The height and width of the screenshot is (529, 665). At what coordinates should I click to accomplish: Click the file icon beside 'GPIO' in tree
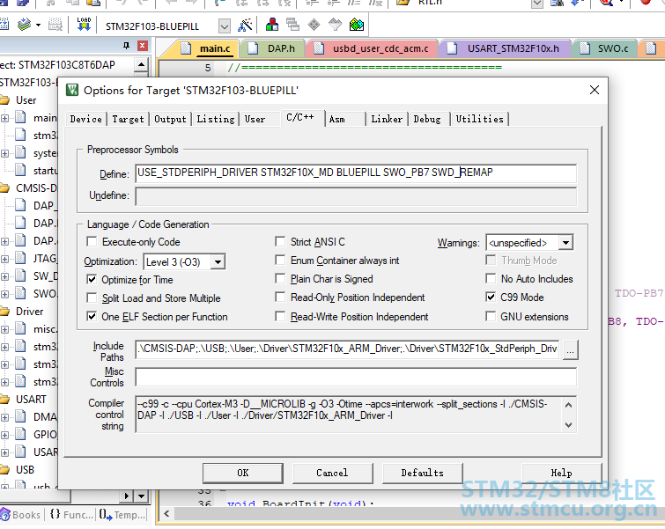click(x=20, y=434)
